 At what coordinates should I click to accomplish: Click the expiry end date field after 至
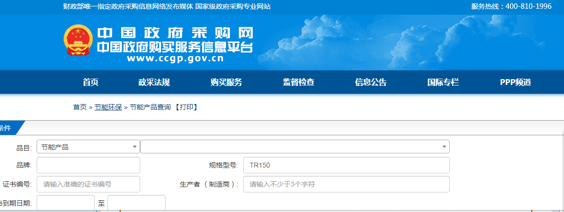[136, 203]
